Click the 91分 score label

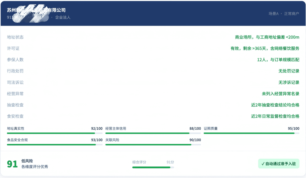(170, 162)
